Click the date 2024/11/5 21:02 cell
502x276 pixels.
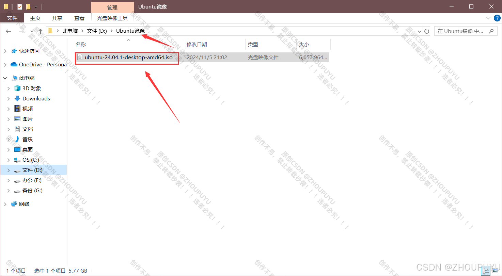(207, 58)
